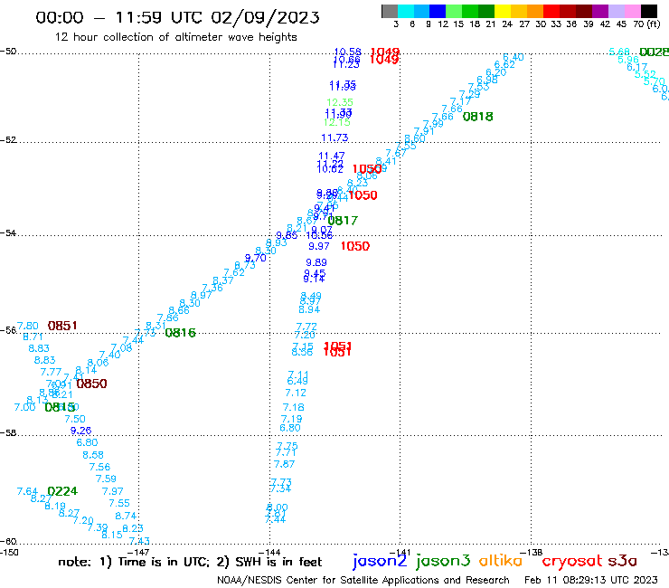Click the maroon 0851 time label
Screen dimensions: 669x588
(x=62, y=326)
